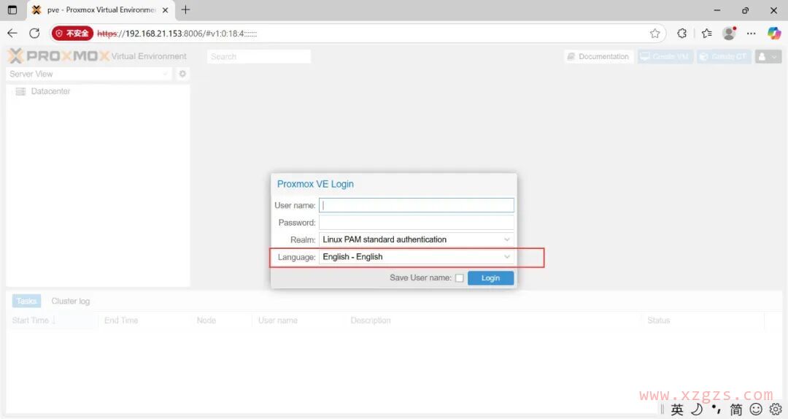The width and height of the screenshot is (788, 419).
Task: Click the browser Back arrow icon
Action: tap(12, 34)
